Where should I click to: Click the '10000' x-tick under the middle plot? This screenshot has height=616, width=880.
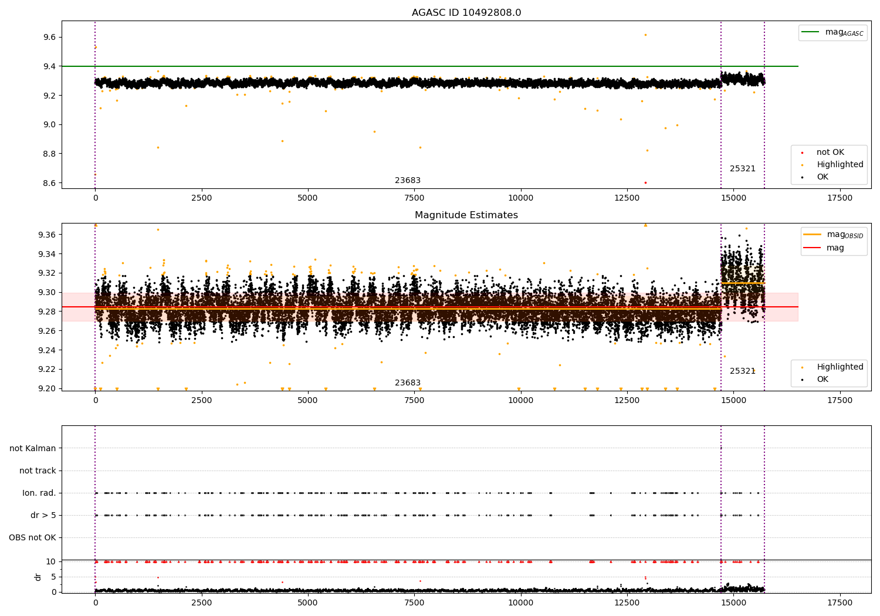click(520, 400)
